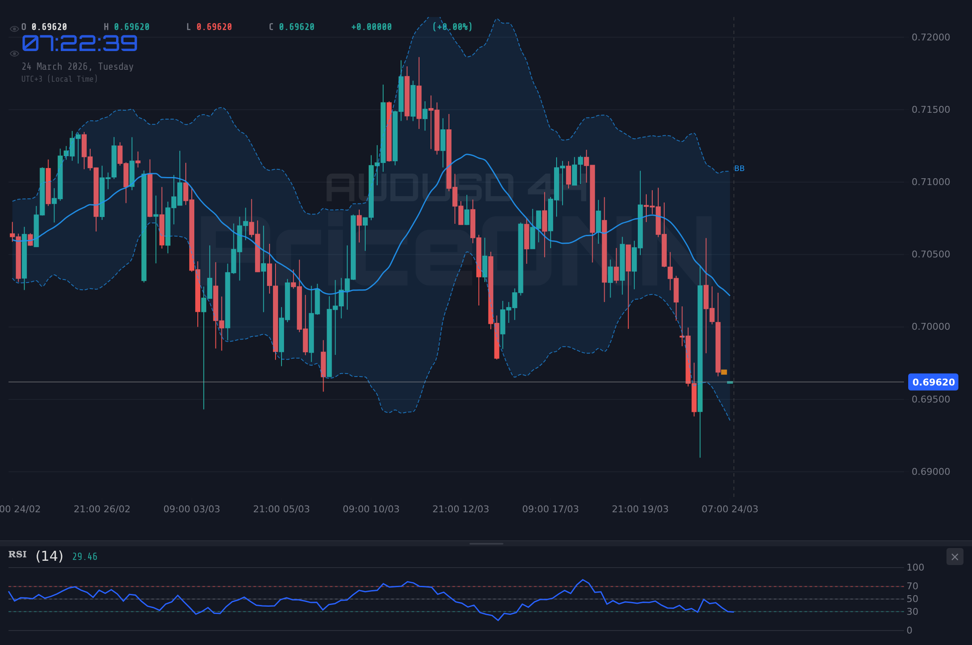This screenshot has height=645, width=972.
Task: Click the date text 24 March 2026, Tuesday
Action: [x=77, y=66]
